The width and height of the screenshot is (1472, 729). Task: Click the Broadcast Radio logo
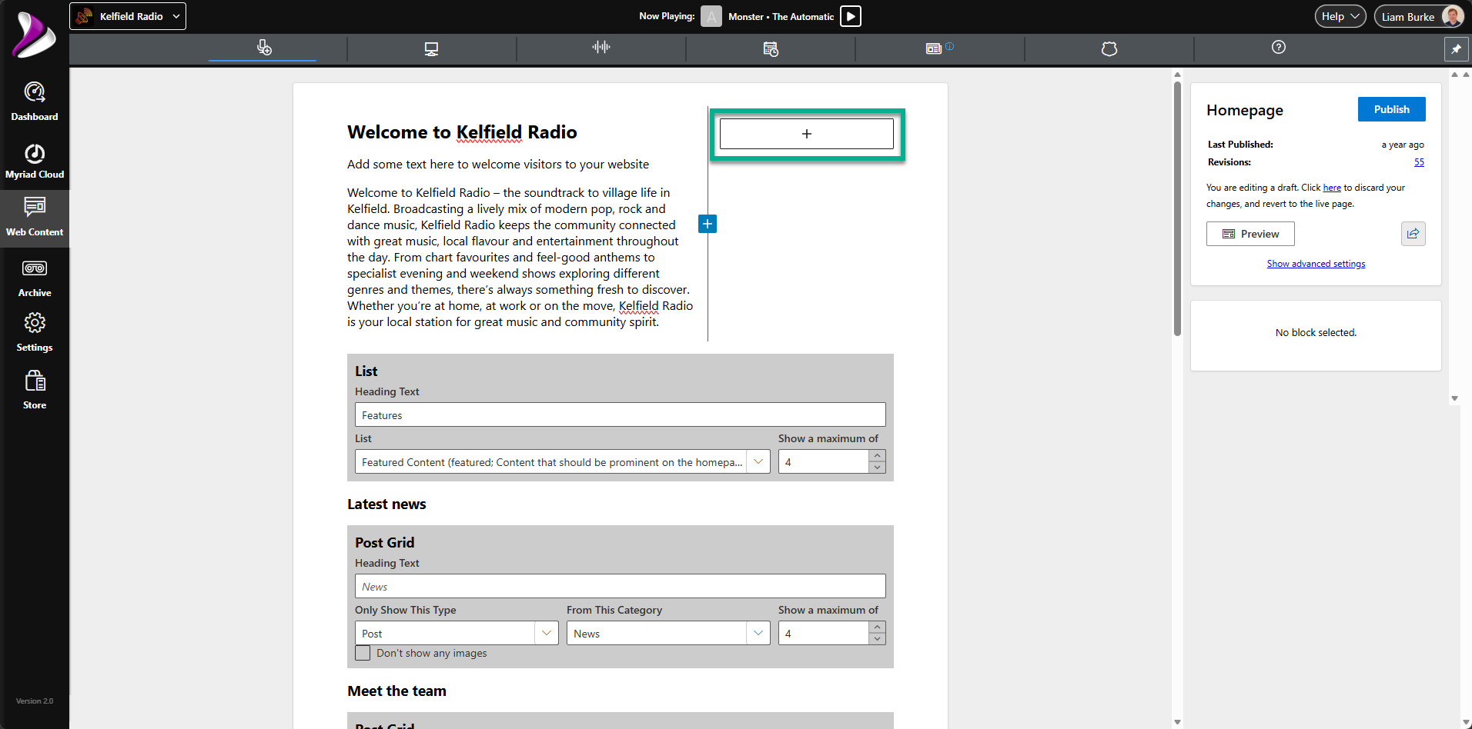34,35
